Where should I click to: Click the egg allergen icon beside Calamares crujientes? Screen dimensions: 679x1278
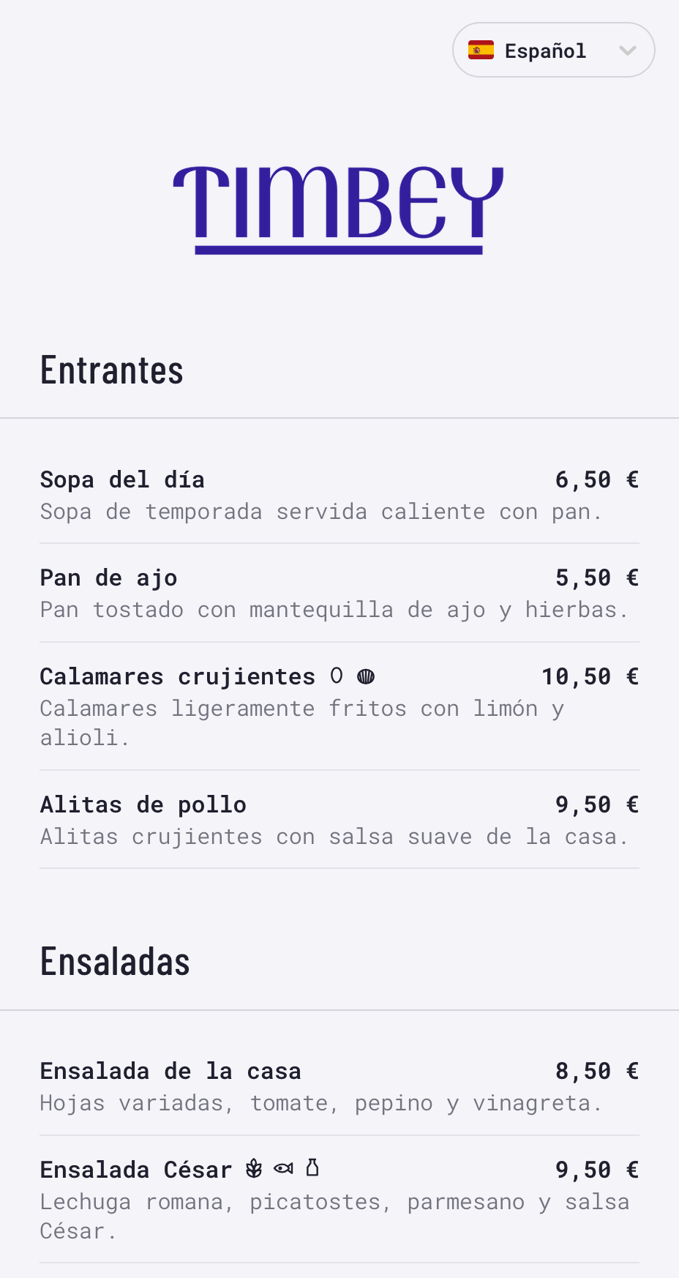click(x=337, y=676)
